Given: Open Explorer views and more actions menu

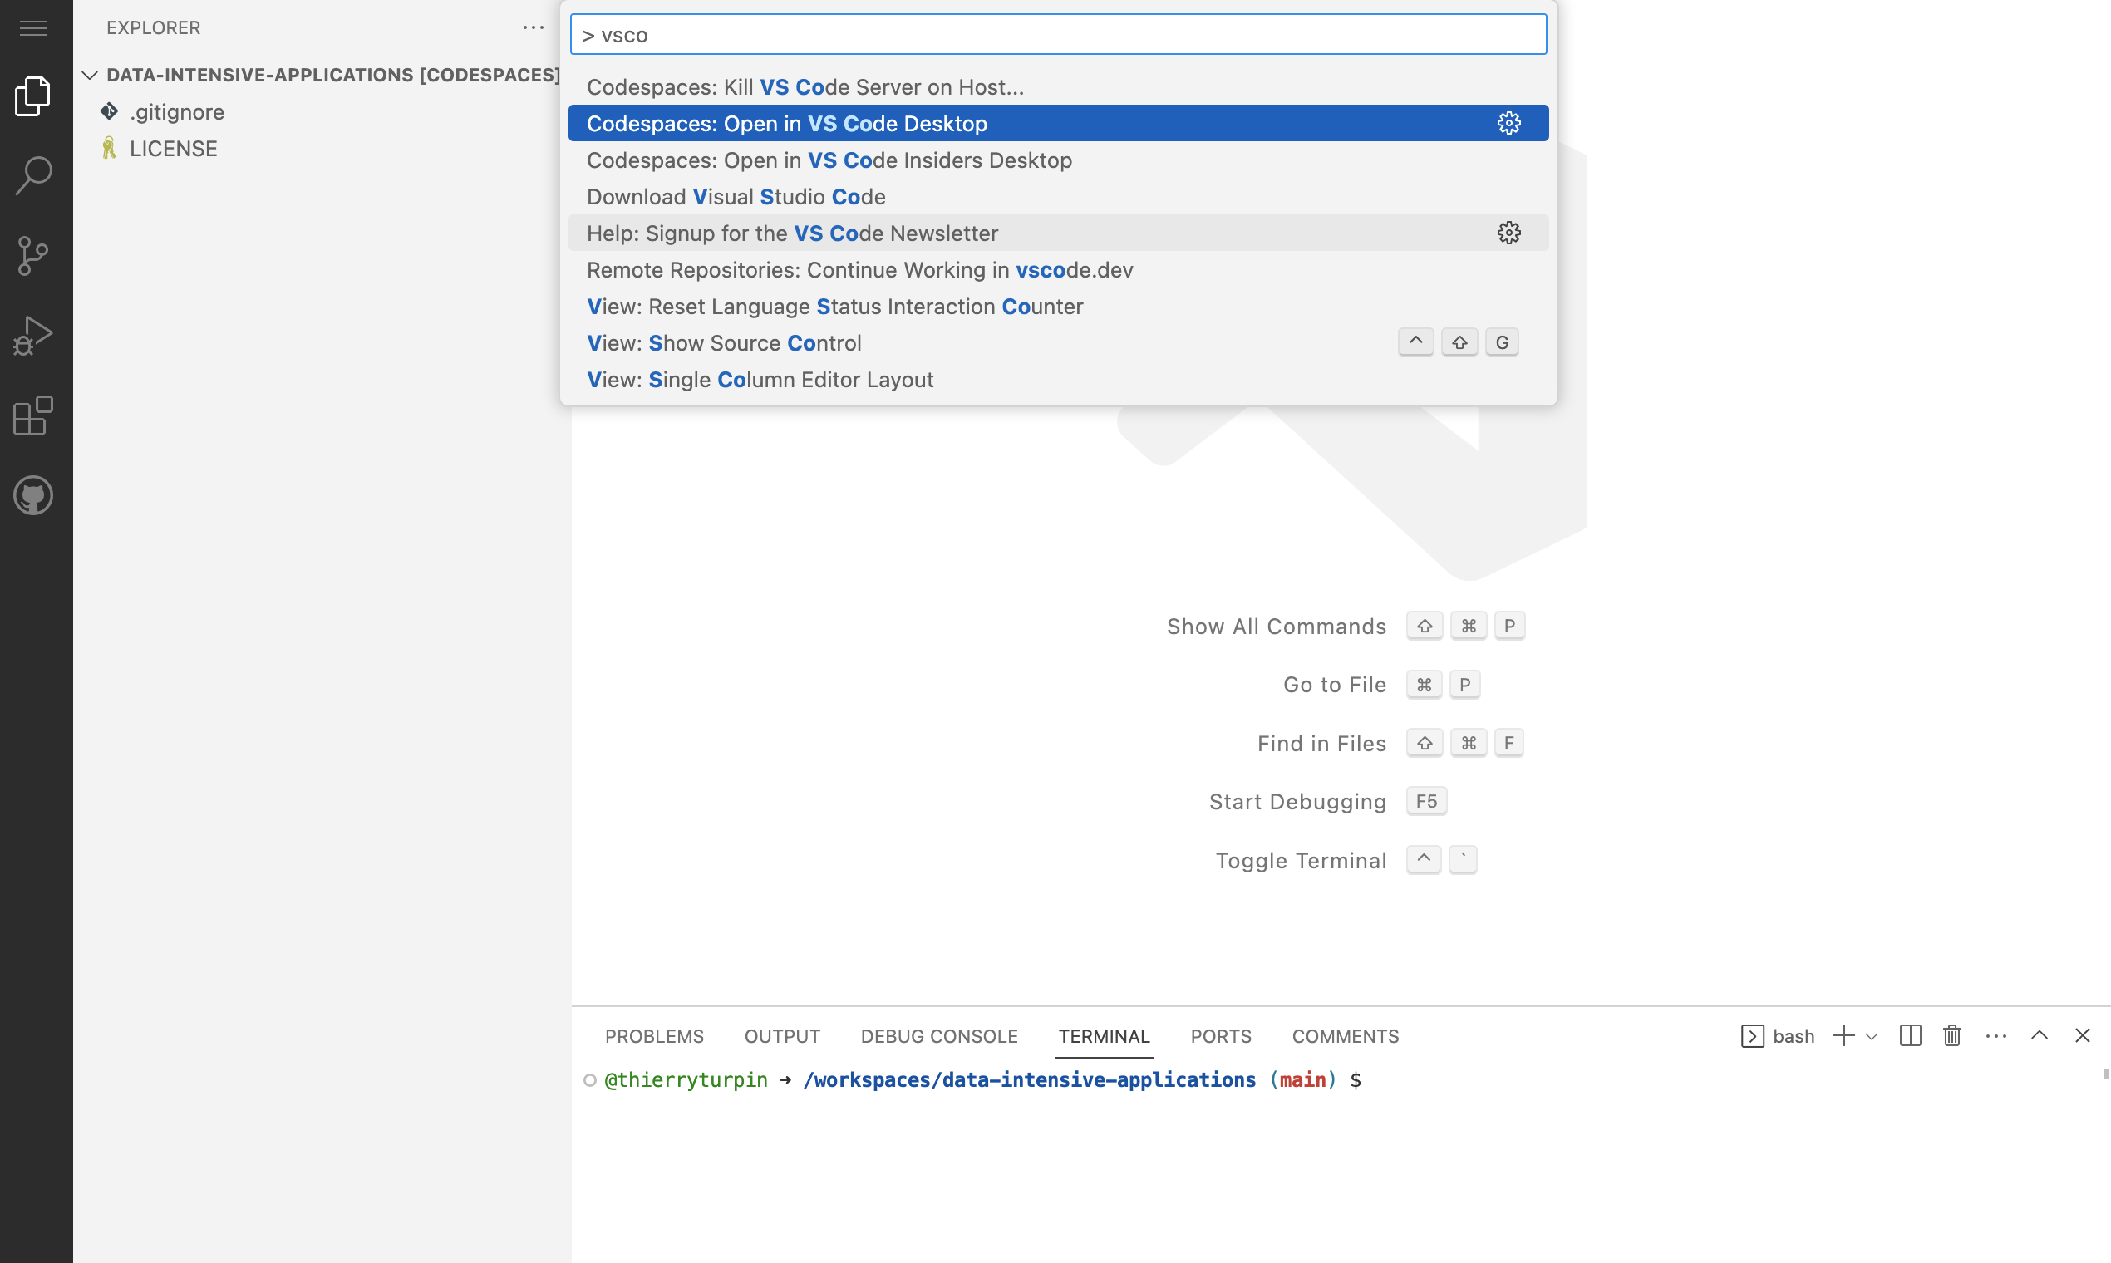Looking at the screenshot, I should [533, 28].
